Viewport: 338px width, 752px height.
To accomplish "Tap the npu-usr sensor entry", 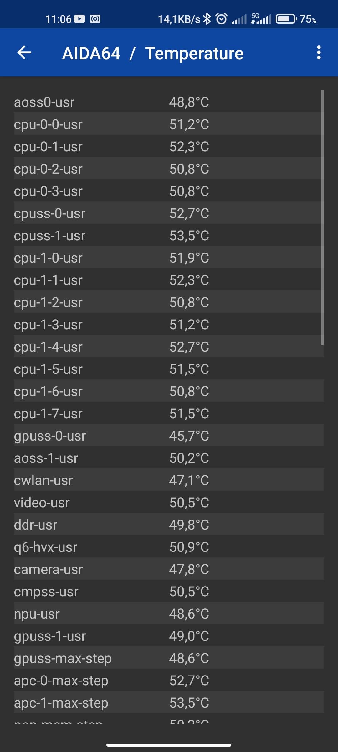I will coord(169,613).
